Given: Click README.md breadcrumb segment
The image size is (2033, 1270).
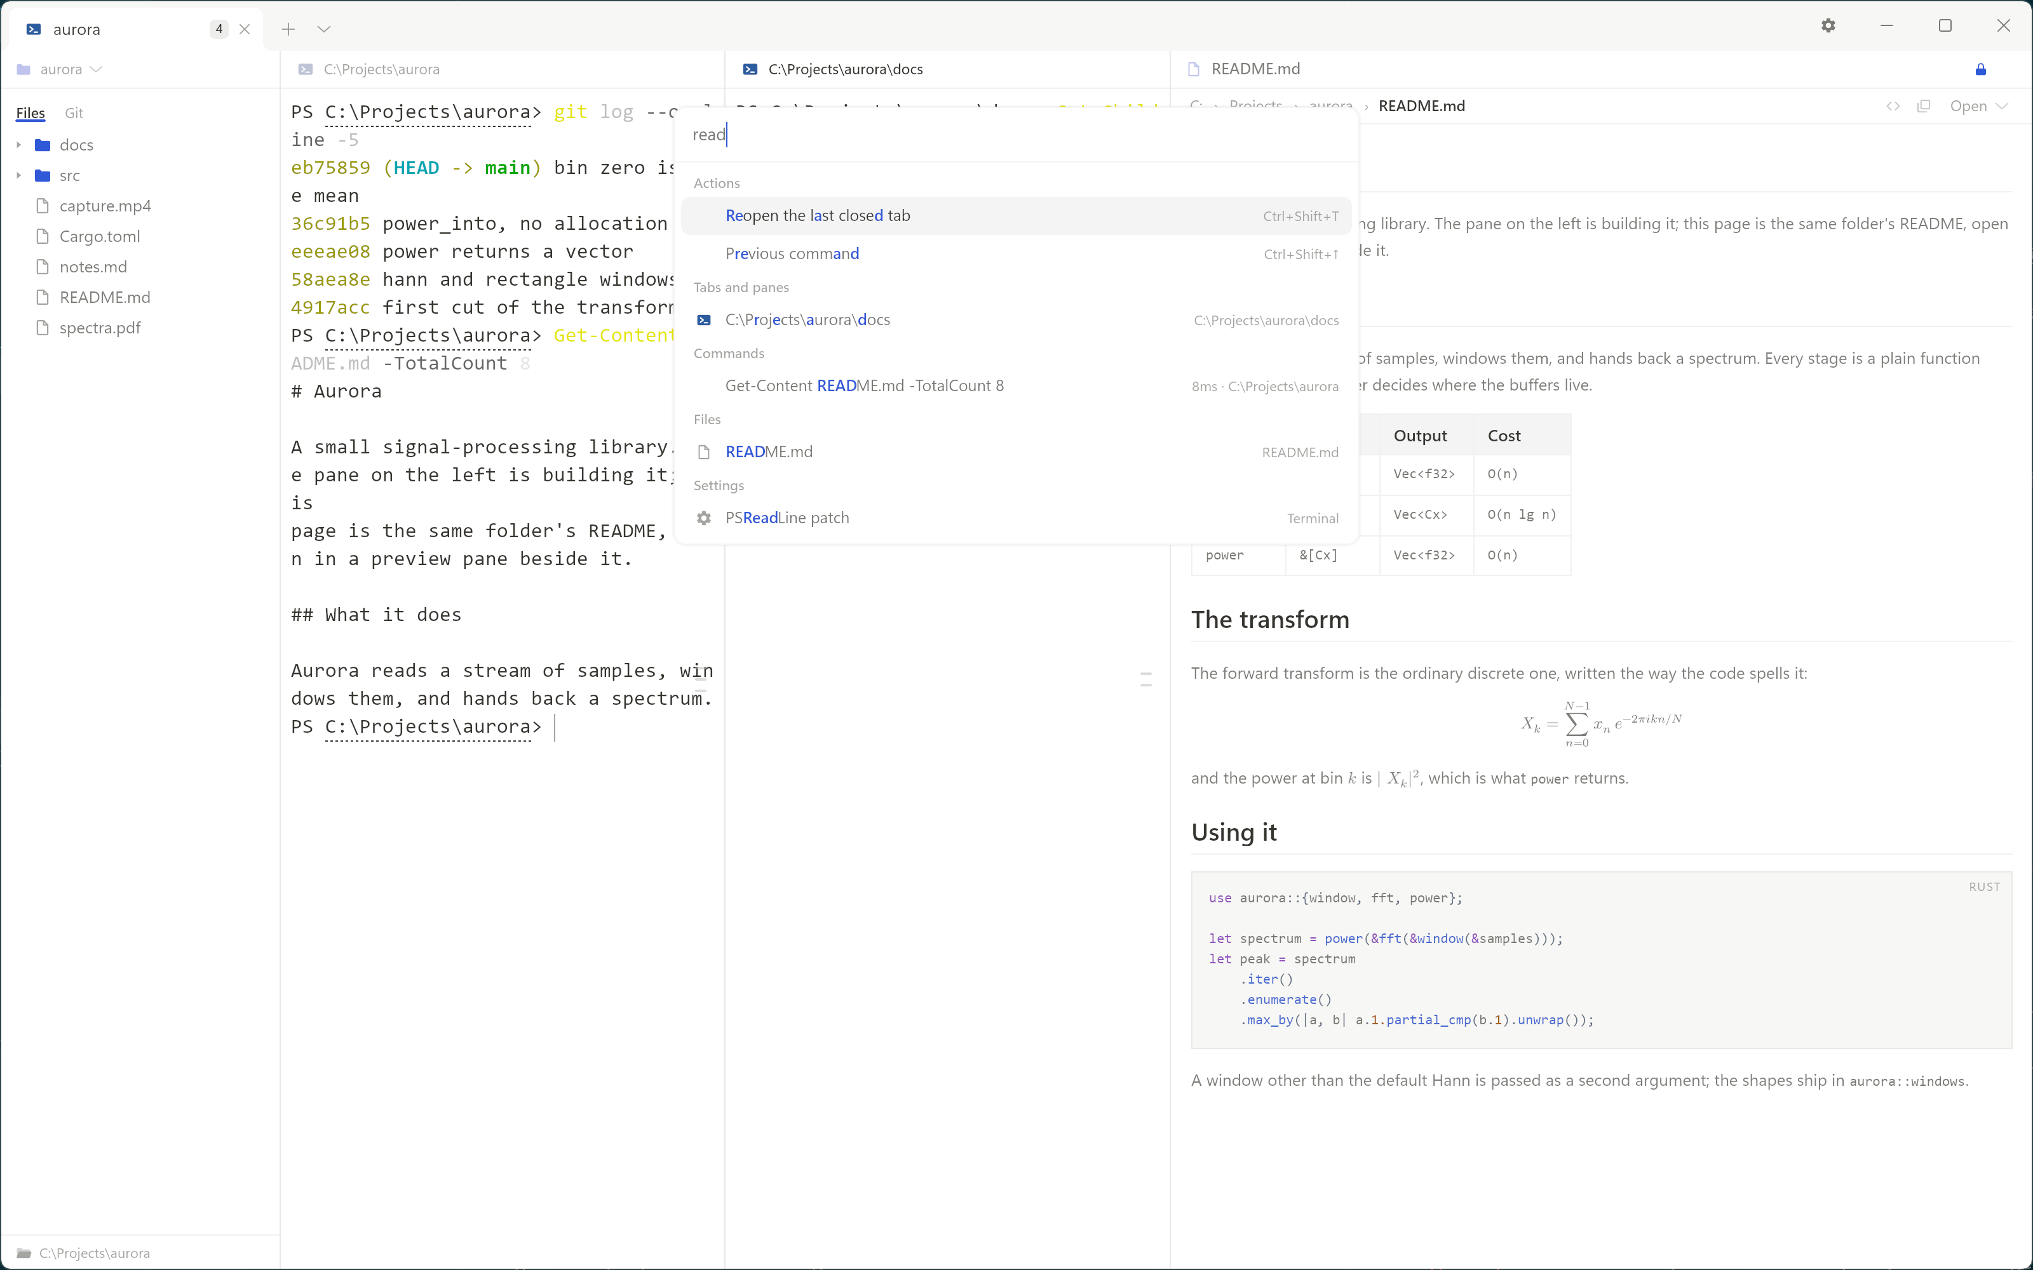Looking at the screenshot, I should click(1421, 106).
